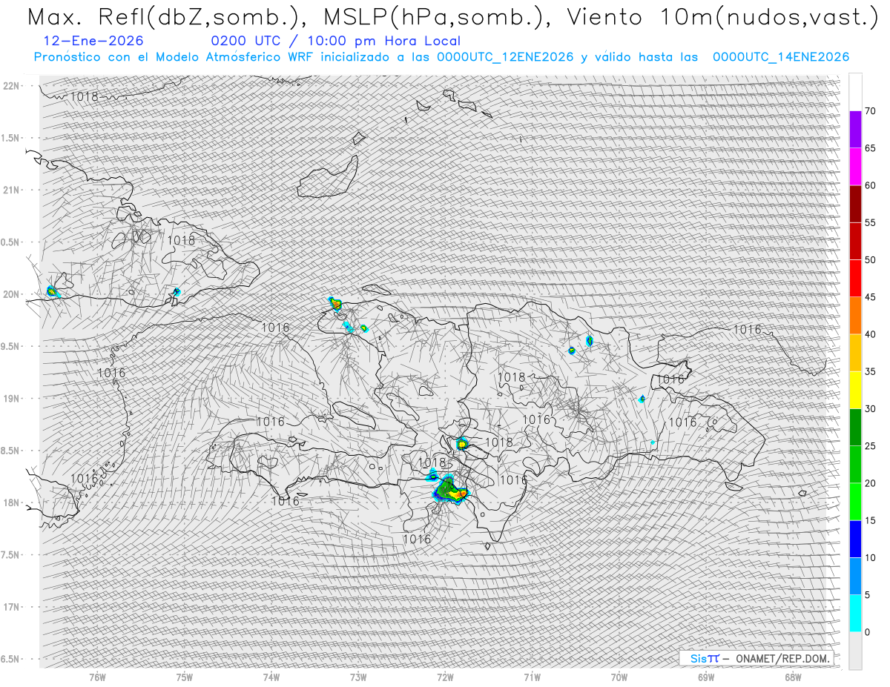Select the dark blue 10-15 dBZ band

(x=855, y=539)
